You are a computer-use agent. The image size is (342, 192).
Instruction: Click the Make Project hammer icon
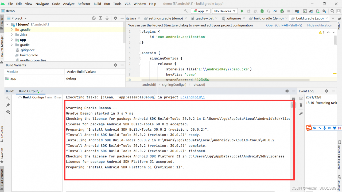click(186, 11)
